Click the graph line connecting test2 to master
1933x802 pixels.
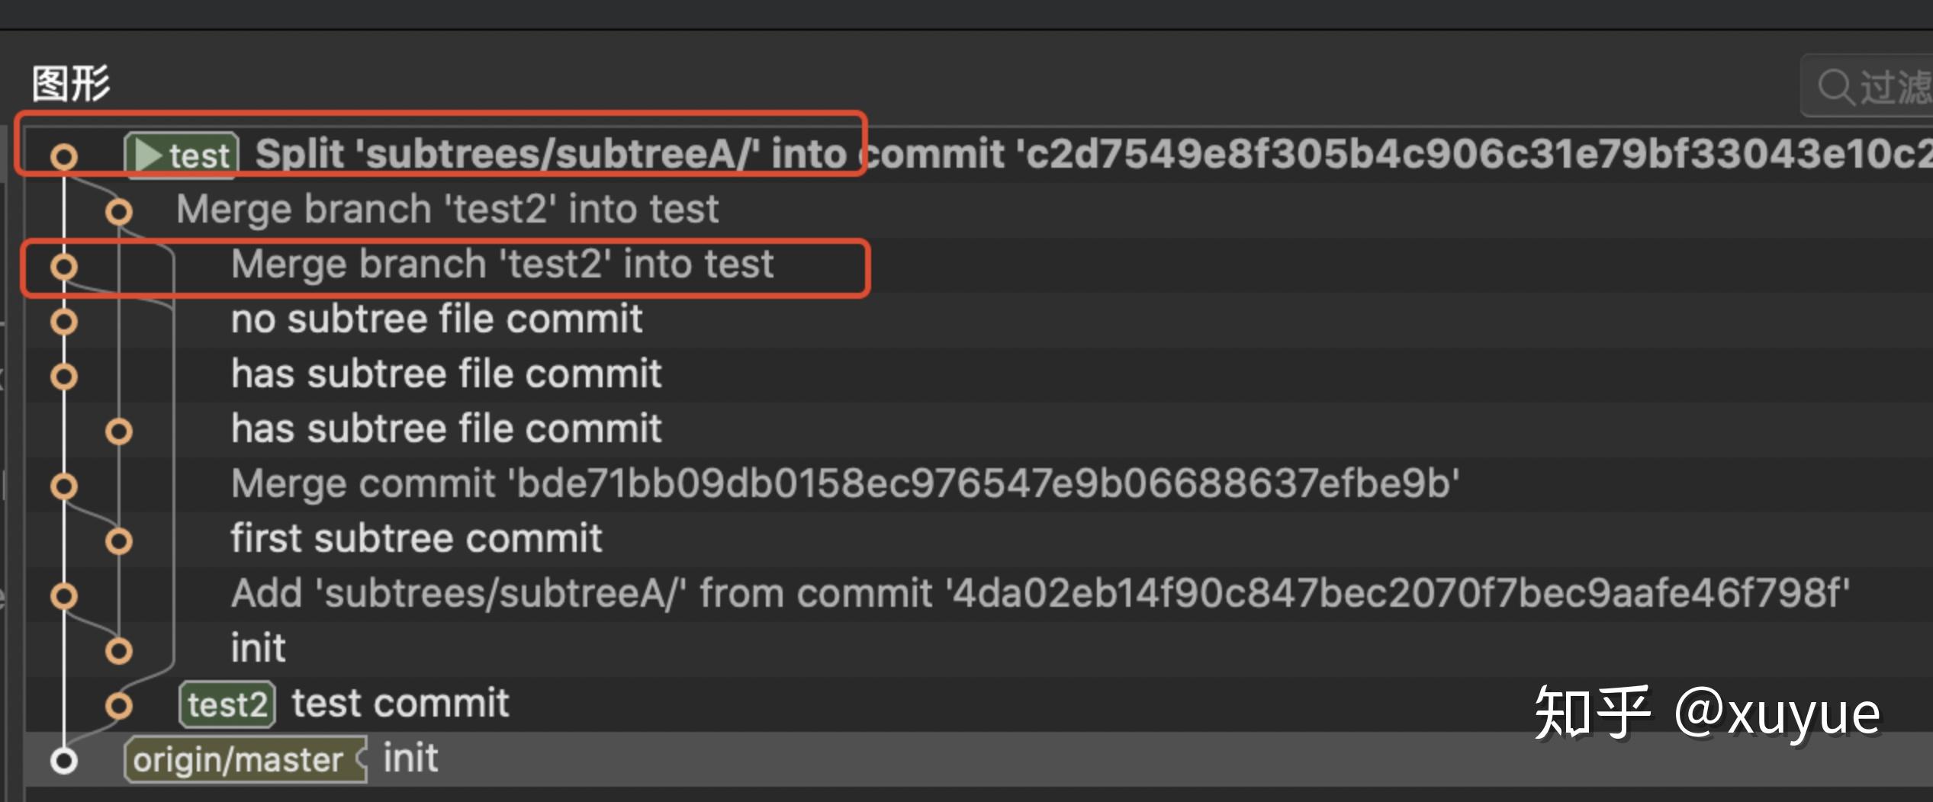(92, 732)
